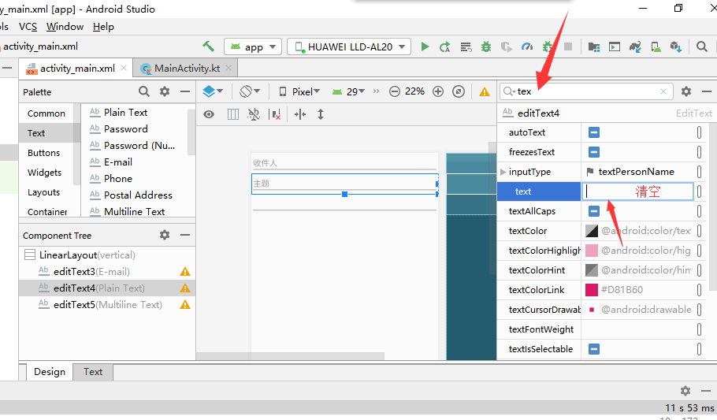Show more toolbar options chevron
The width and height of the screenshot is (717, 420).
point(376,91)
